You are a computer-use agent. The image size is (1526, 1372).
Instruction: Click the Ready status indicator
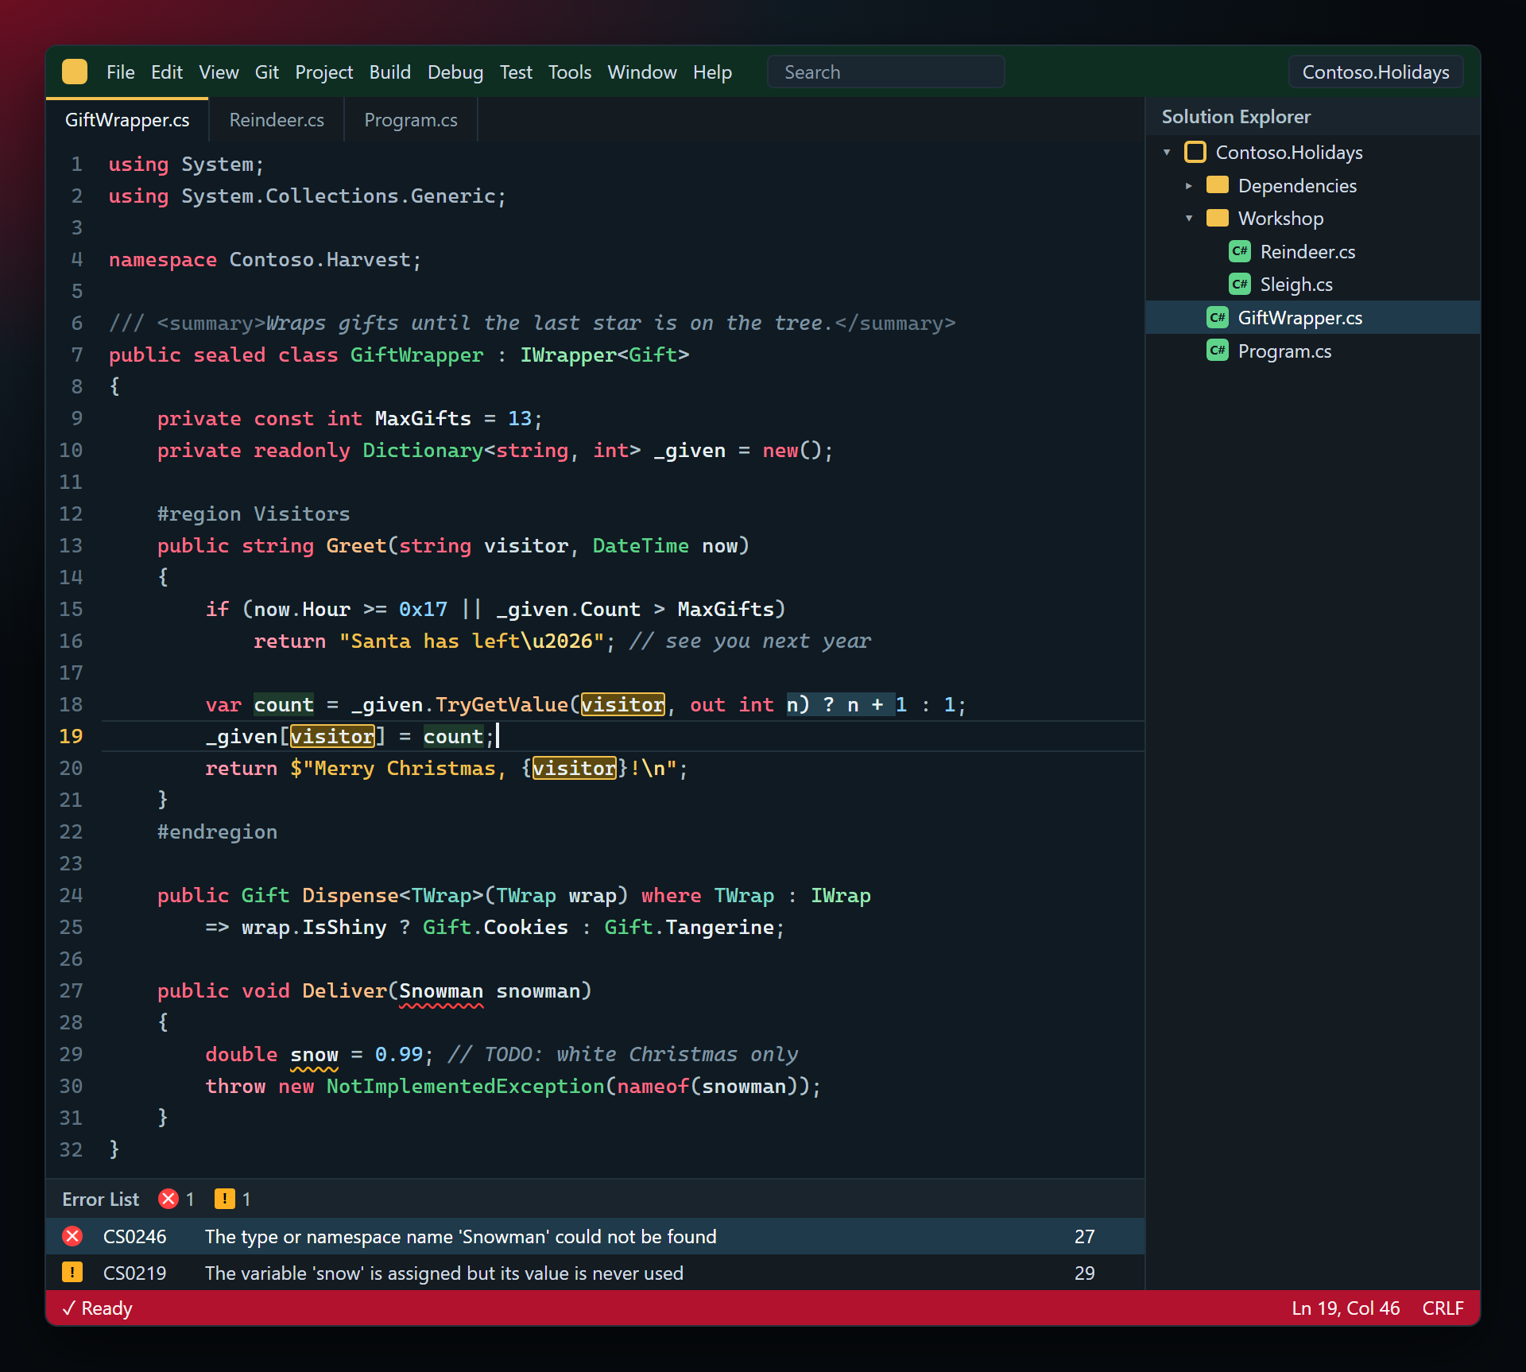pos(97,1308)
